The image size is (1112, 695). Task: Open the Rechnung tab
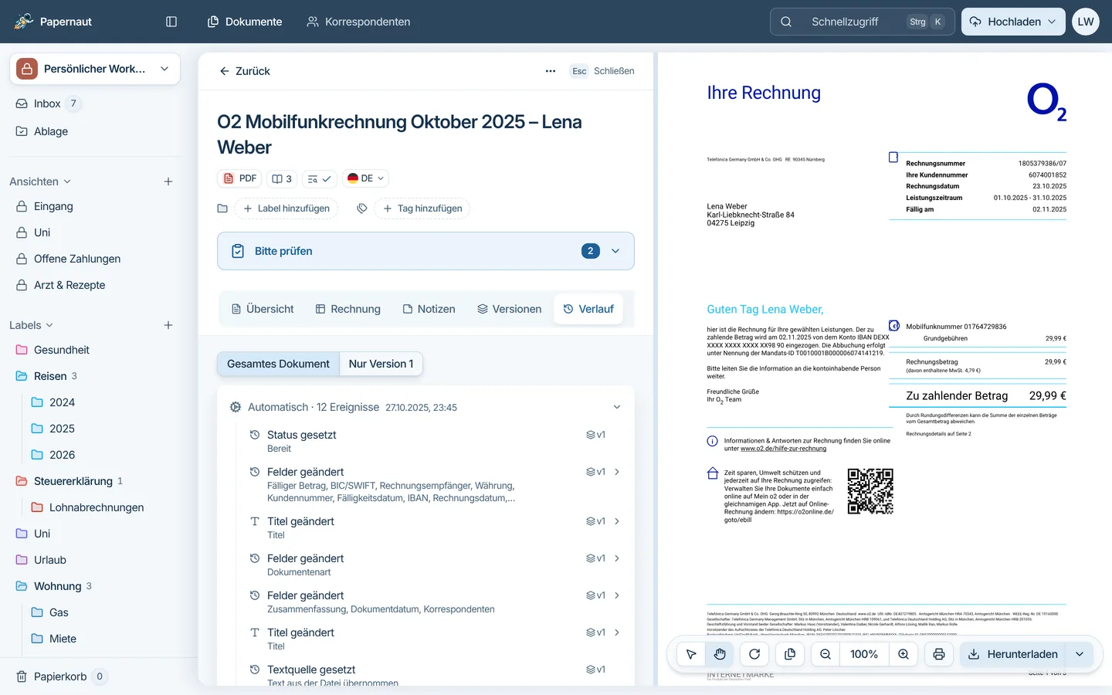click(347, 309)
